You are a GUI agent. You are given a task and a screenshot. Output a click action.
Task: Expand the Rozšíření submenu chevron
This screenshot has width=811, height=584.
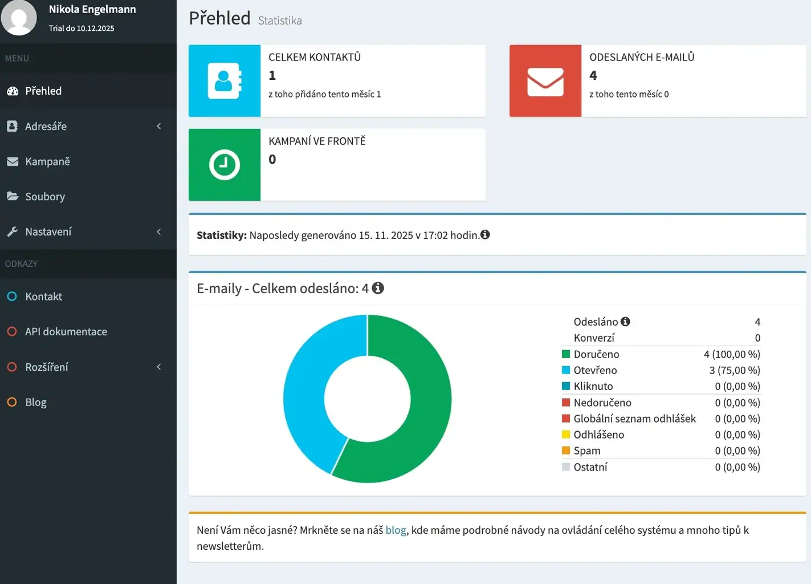(159, 367)
